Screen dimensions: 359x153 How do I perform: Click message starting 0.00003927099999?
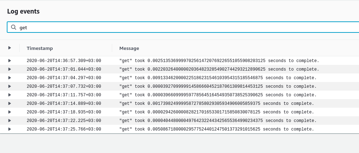[x=218, y=86]
